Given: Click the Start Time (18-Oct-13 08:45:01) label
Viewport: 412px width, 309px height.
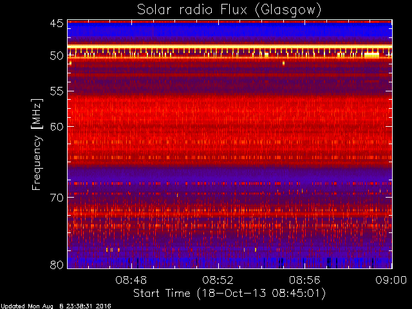Looking at the screenshot, I should [x=229, y=294].
